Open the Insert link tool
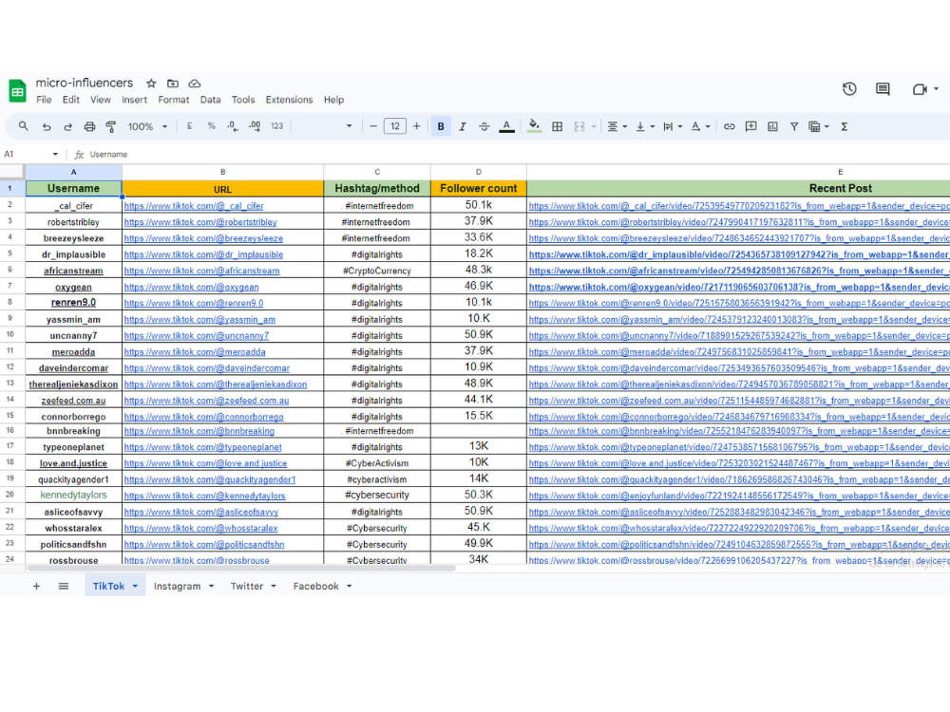 coord(728,125)
